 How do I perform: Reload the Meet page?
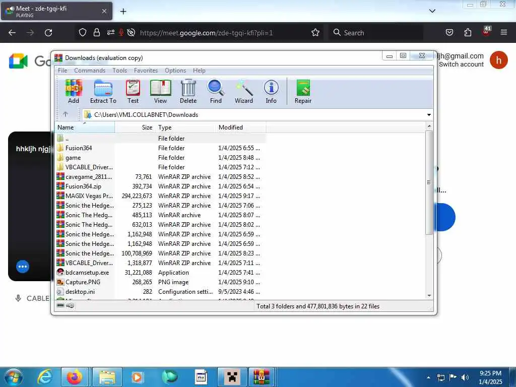tap(48, 32)
